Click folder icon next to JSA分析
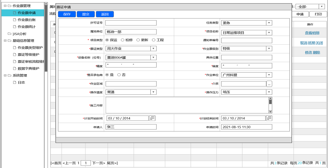This screenshot has height=168, width=328. (x=10, y=34)
